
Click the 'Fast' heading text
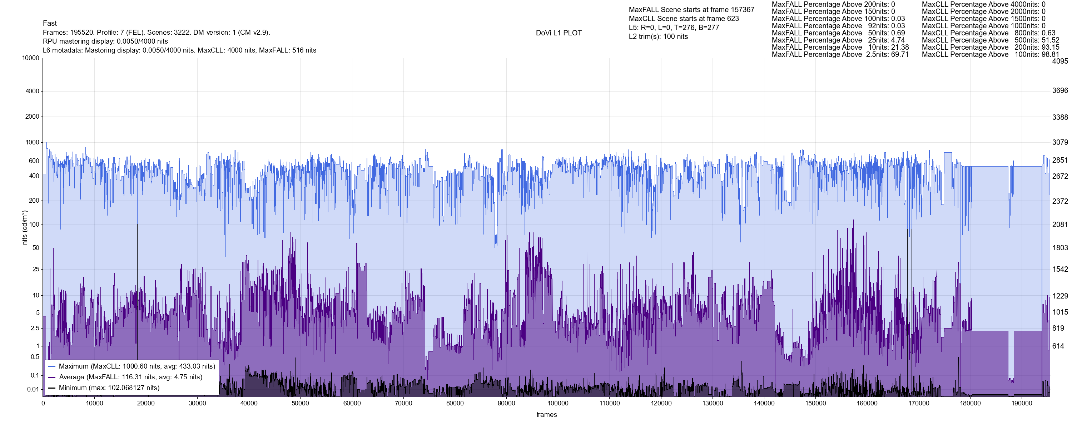point(50,23)
